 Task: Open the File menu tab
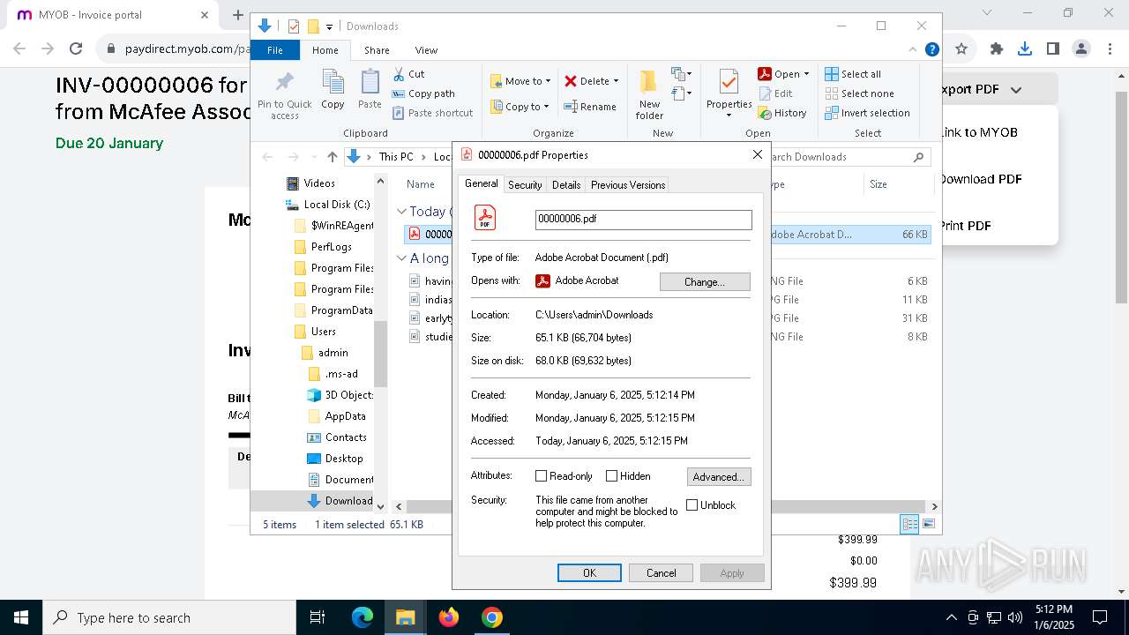[x=275, y=50]
